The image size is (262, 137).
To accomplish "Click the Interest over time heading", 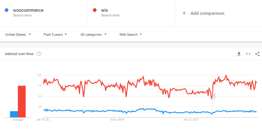I will [19, 54].
